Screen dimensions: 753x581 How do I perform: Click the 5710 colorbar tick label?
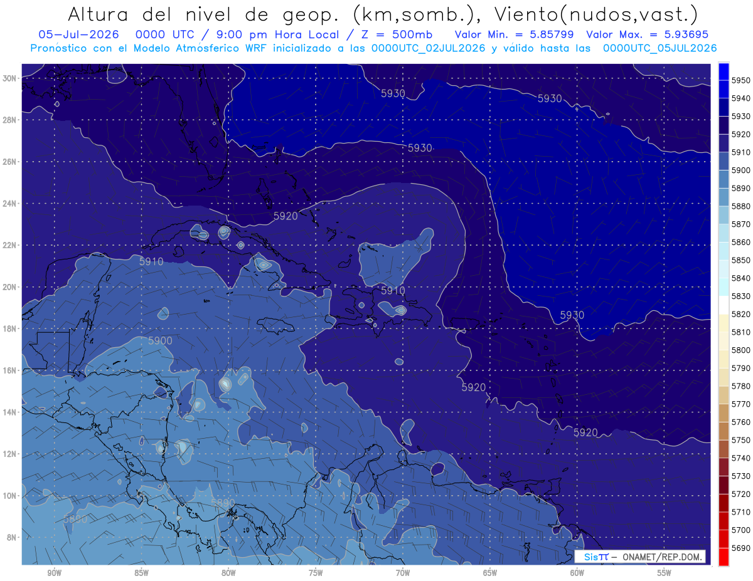tap(741, 512)
